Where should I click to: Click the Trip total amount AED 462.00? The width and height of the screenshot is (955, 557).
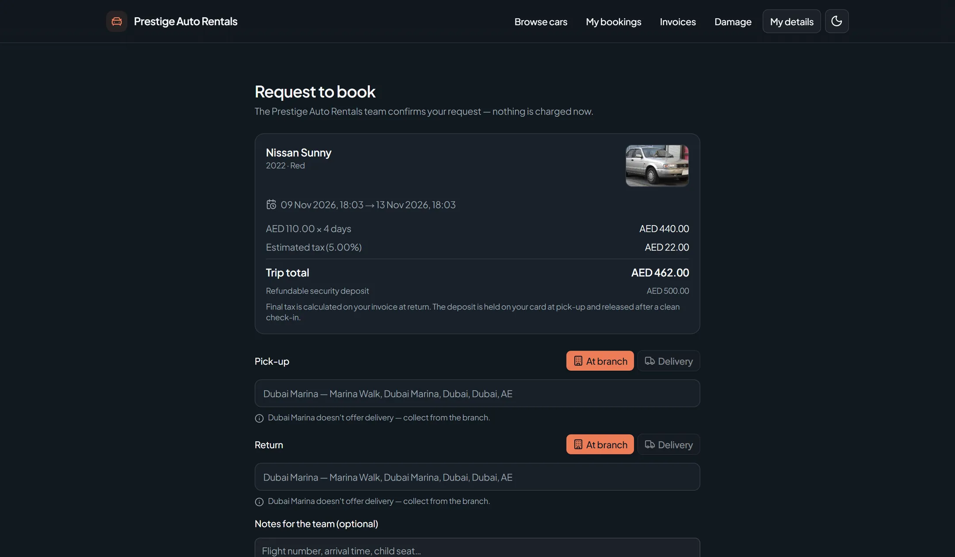(x=660, y=272)
